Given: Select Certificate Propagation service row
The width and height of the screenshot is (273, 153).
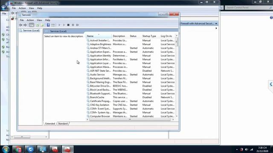Looking at the screenshot, I should click(x=131, y=101).
